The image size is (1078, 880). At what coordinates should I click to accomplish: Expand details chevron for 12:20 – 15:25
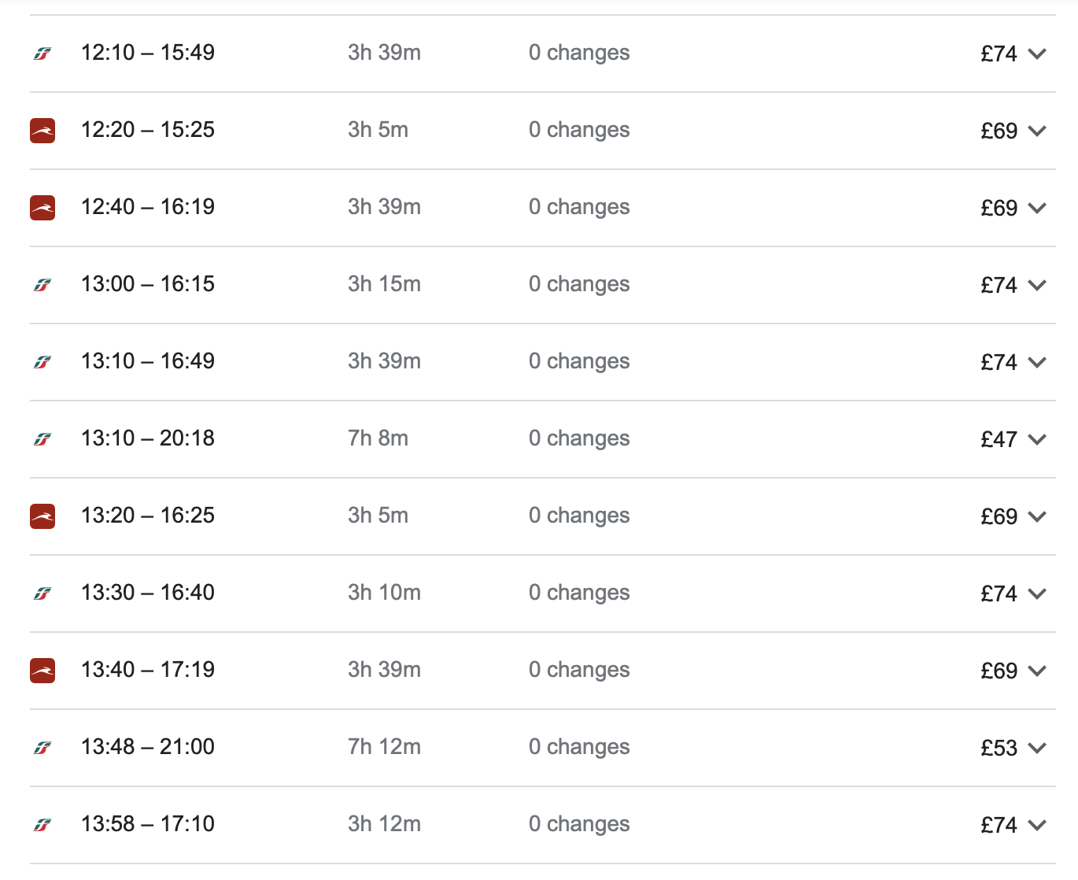(x=1037, y=131)
